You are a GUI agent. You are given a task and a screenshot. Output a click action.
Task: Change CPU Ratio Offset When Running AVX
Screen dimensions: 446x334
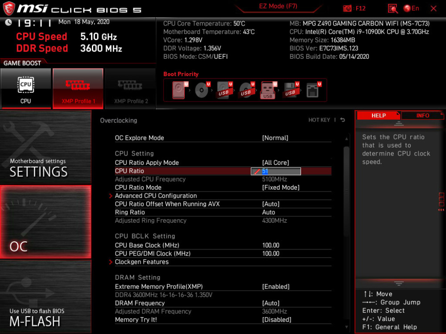[x=223, y=204]
